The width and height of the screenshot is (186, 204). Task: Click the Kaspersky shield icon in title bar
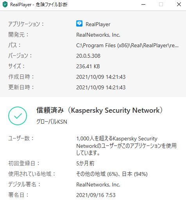(x=5, y=4)
